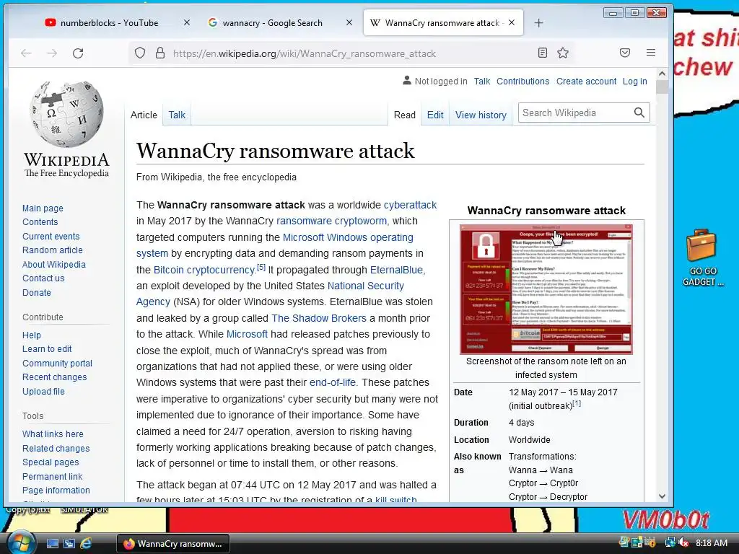739x554 pixels.
Task: Open the Firefox hamburger menu
Action: [x=651, y=53]
